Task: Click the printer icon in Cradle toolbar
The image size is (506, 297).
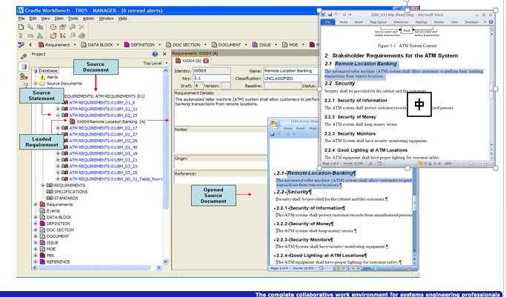Action: pos(82,36)
